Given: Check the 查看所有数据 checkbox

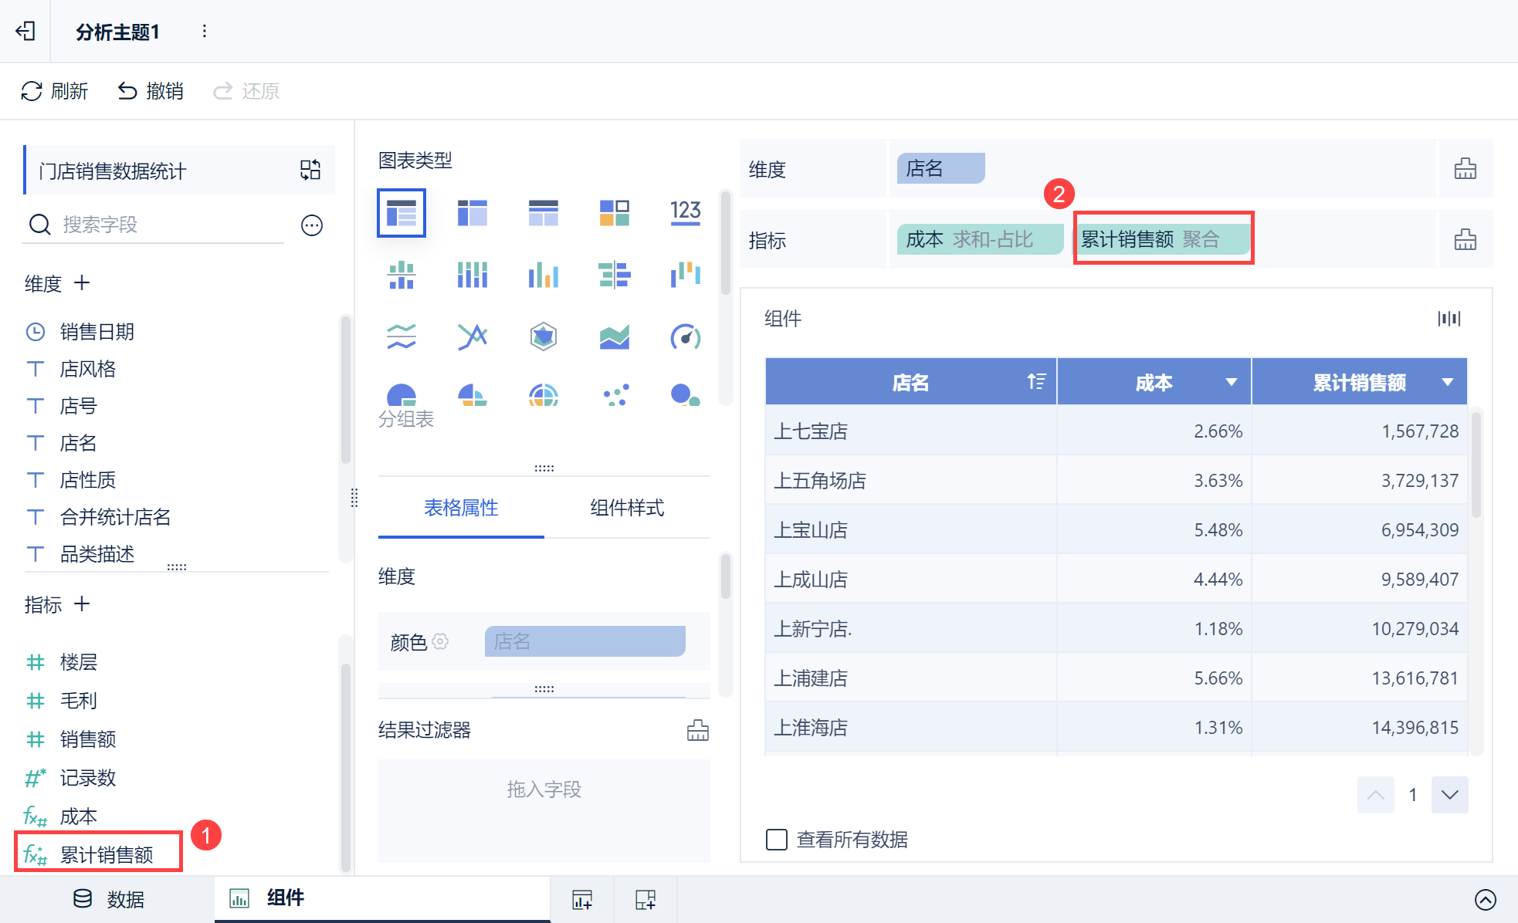Looking at the screenshot, I should [776, 839].
